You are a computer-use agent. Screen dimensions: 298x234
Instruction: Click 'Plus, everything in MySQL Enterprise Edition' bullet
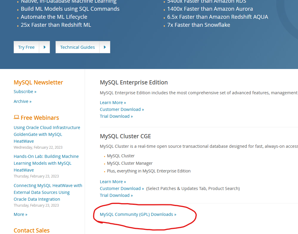(x=149, y=171)
